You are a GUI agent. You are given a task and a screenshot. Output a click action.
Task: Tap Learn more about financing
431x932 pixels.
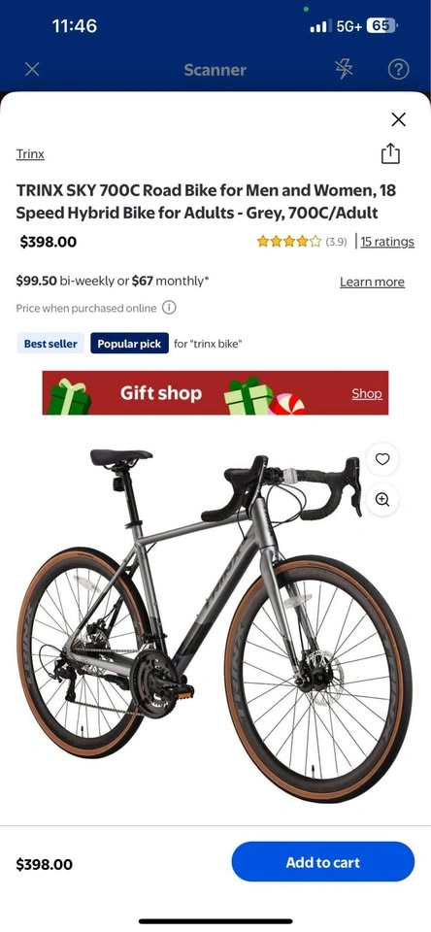click(x=372, y=282)
